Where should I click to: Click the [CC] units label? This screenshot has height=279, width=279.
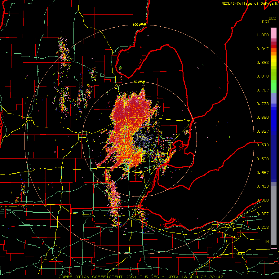pyautogui.click(x=265, y=21)
